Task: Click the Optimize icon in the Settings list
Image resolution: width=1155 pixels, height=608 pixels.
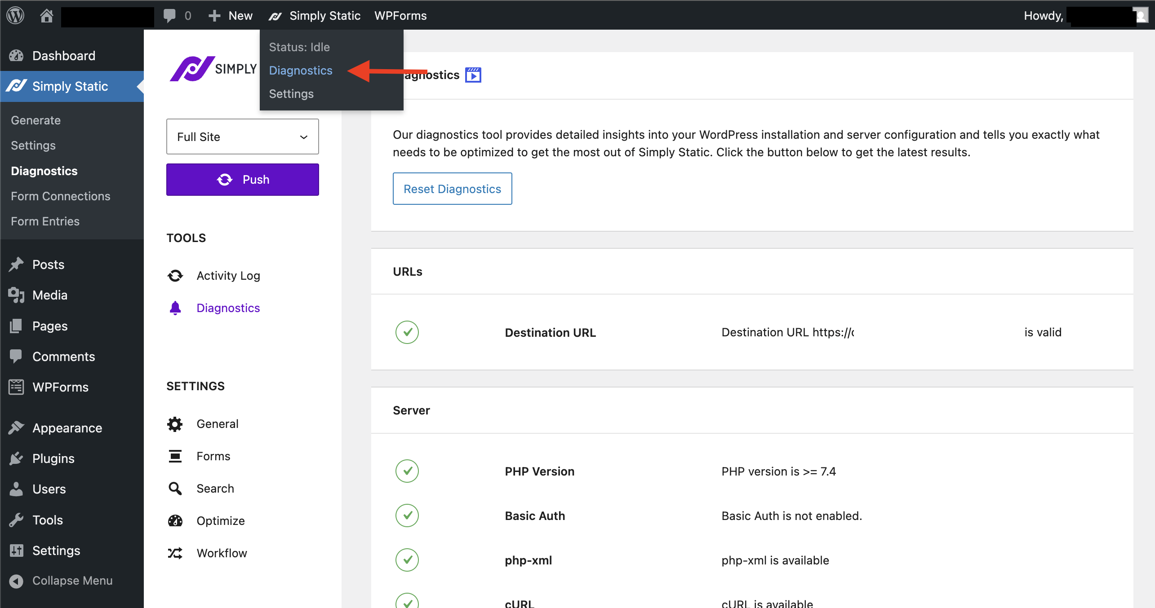Action: coord(175,520)
